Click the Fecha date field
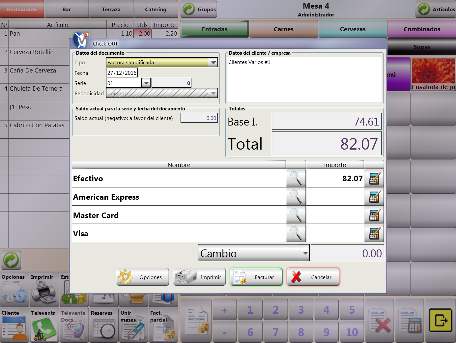Image resolution: width=456 pixels, height=343 pixels. click(122, 73)
